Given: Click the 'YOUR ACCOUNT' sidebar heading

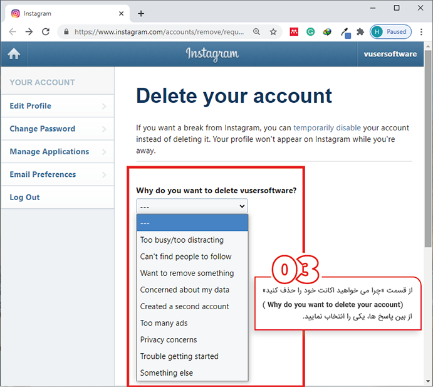Looking at the screenshot, I should click(x=42, y=82).
